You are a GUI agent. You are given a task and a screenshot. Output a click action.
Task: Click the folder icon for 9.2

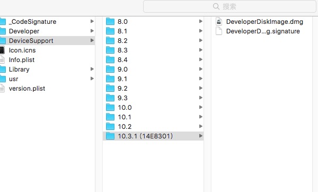click(x=110, y=88)
